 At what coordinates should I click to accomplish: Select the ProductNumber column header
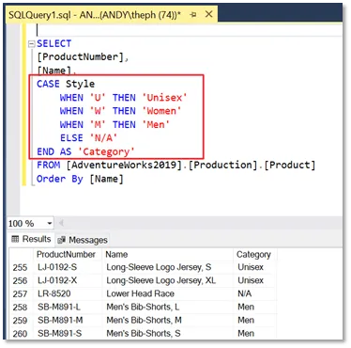[66, 254]
